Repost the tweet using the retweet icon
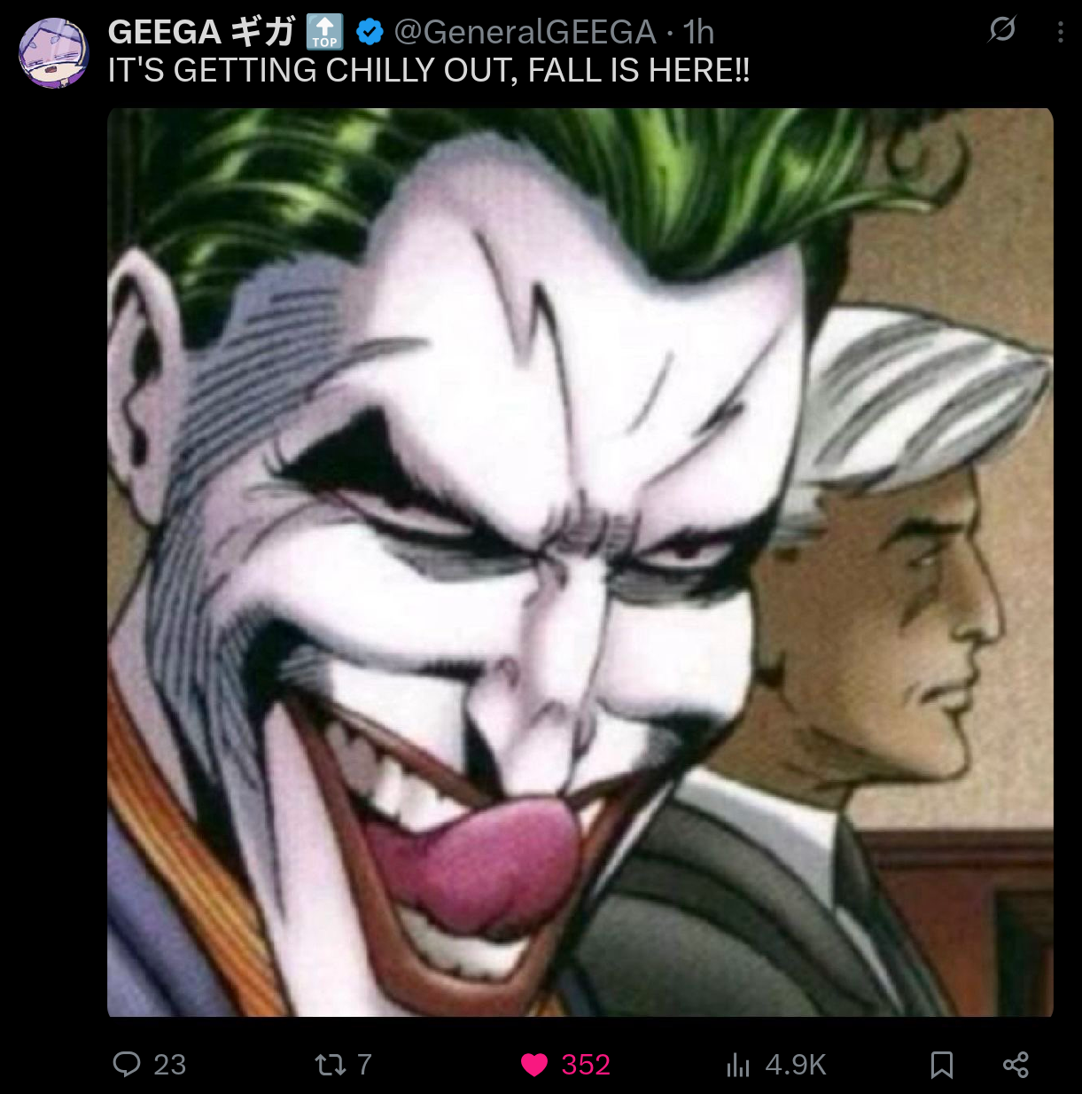This screenshot has width=1082, height=1094. tap(331, 1064)
